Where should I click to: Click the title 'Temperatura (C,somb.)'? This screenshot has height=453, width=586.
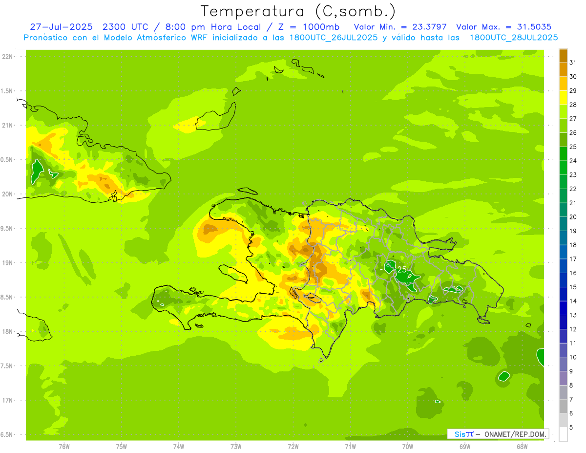pyautogui.click(x=298, y=11)
